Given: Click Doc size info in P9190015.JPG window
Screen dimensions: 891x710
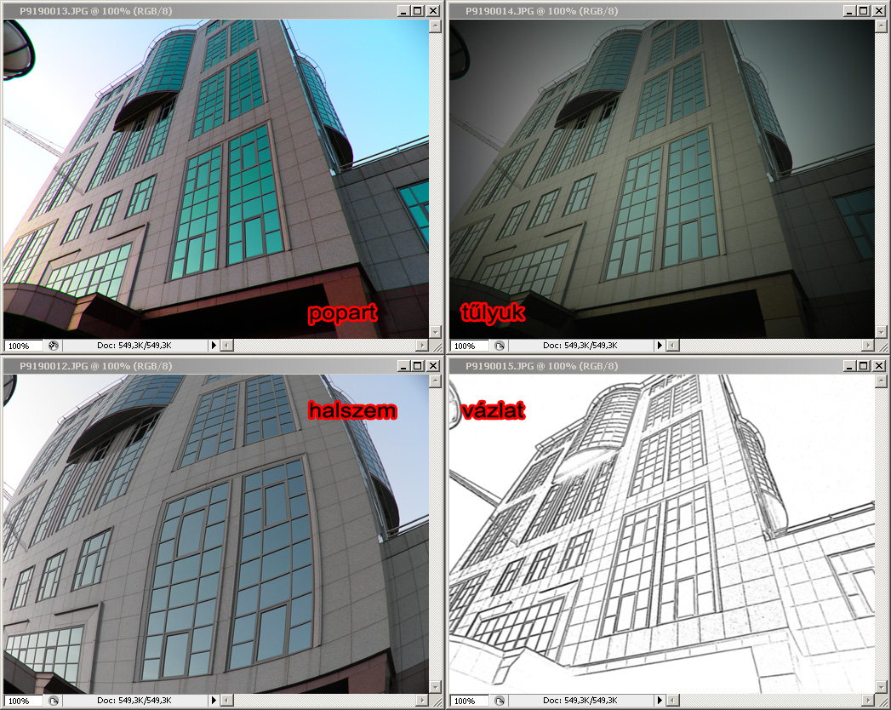Looking at the screenshot, I should [580, 701].
